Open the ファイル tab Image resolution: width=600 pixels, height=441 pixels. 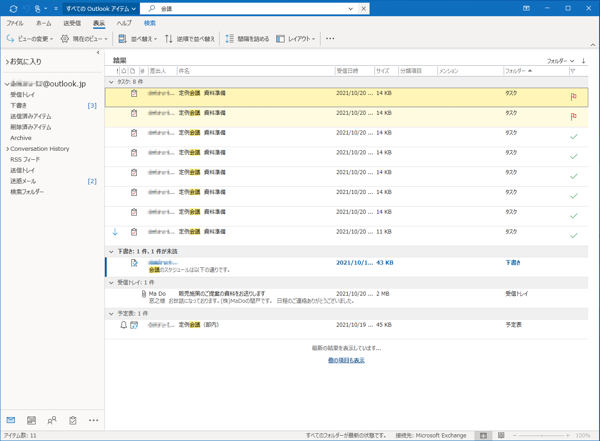[x=15, y=23]
